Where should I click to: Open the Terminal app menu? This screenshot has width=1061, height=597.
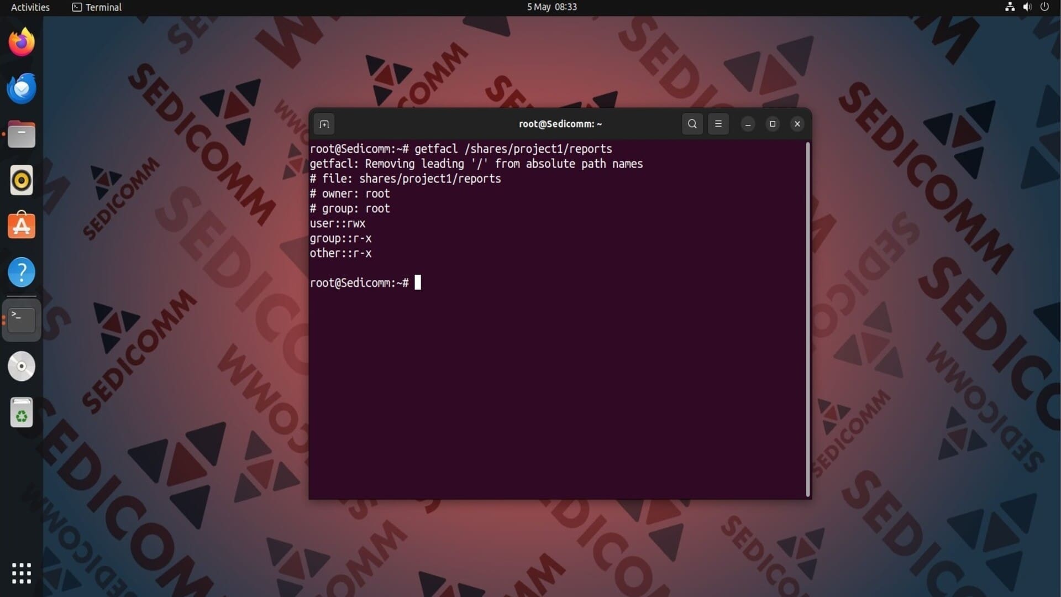pyautogui.click(x=97, y=7)
